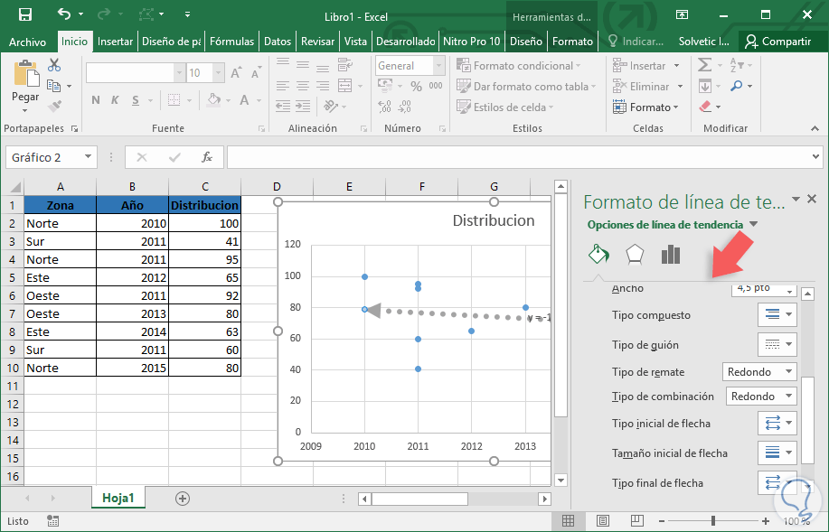Select Normal view button in status bar
Viewport: 829px width, 532px height.
tap(568, 521)
